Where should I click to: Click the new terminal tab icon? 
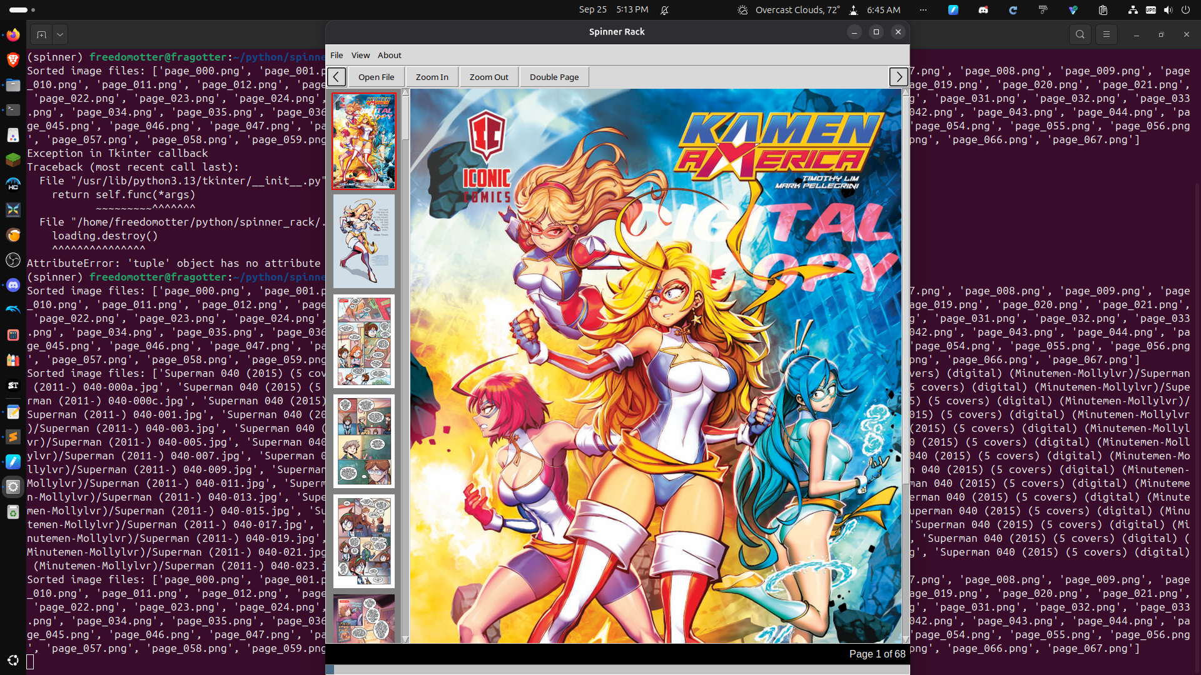coord(41,35)
